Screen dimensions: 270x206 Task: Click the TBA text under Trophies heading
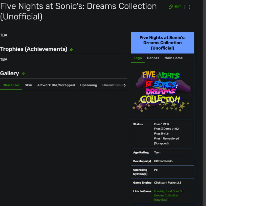[4, 59]
